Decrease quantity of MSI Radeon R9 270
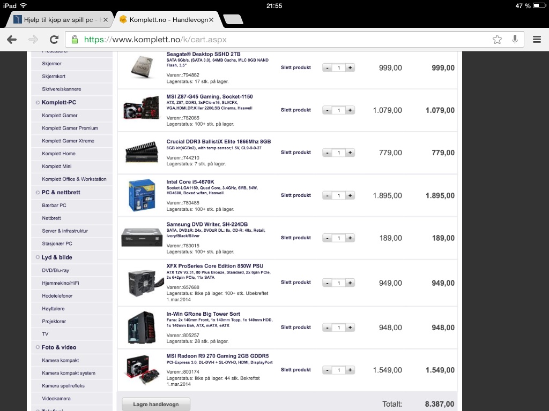This screenshot has width=549, height=411. [328, 370]
